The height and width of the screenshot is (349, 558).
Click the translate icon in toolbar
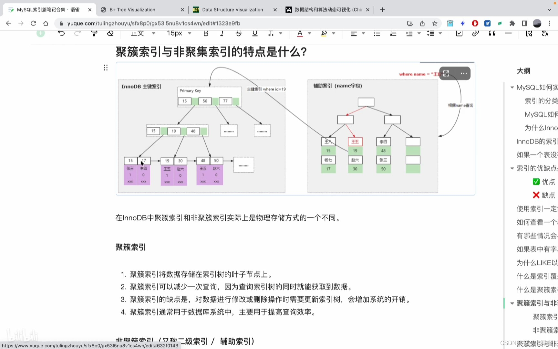click(x=545, y=33)
